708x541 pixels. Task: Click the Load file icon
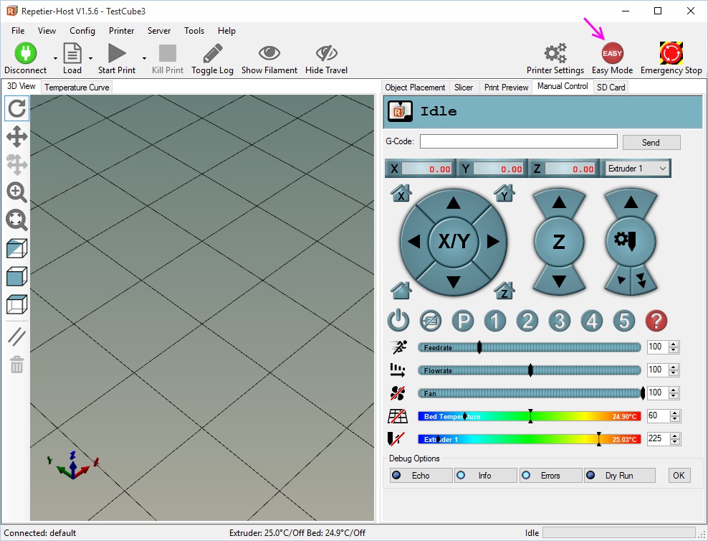72,53
